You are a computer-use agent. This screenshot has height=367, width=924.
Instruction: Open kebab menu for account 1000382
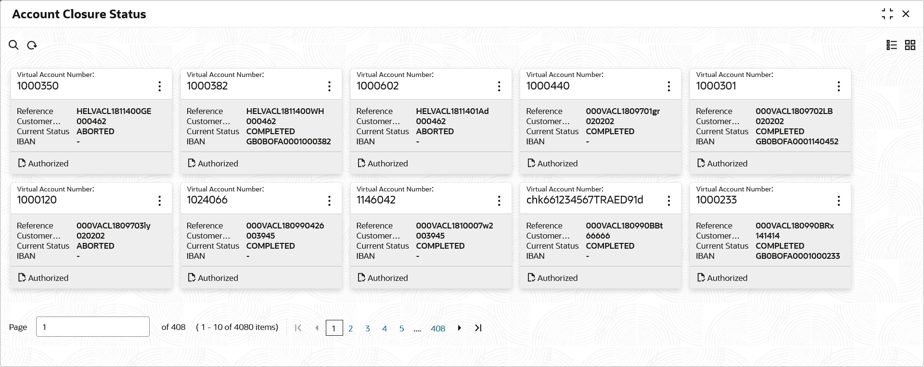point(329,87)
